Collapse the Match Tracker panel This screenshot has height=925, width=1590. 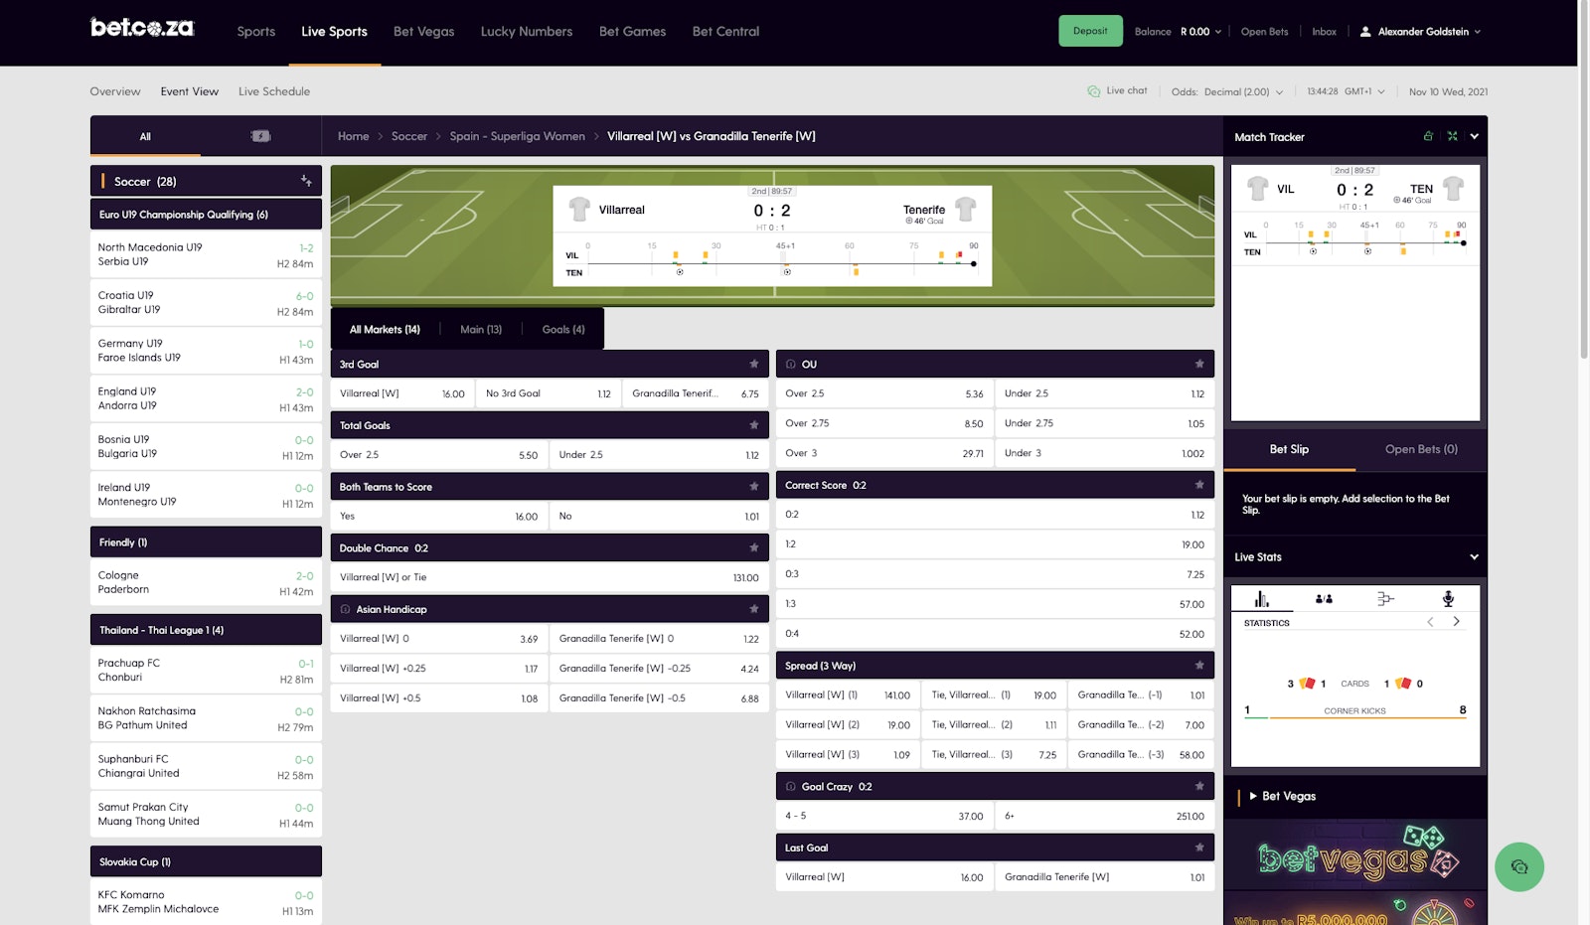coord(1474,136)
